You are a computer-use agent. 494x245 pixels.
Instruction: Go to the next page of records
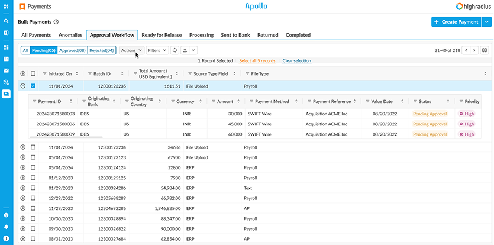(x=474, y=50)
